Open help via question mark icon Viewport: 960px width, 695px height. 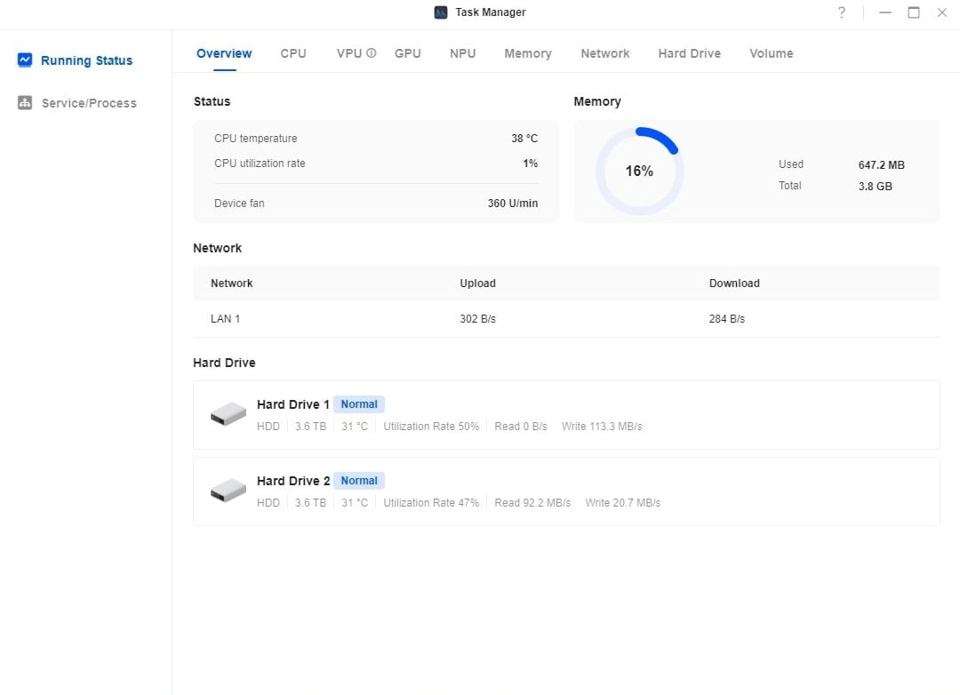[x=842, y=12]
